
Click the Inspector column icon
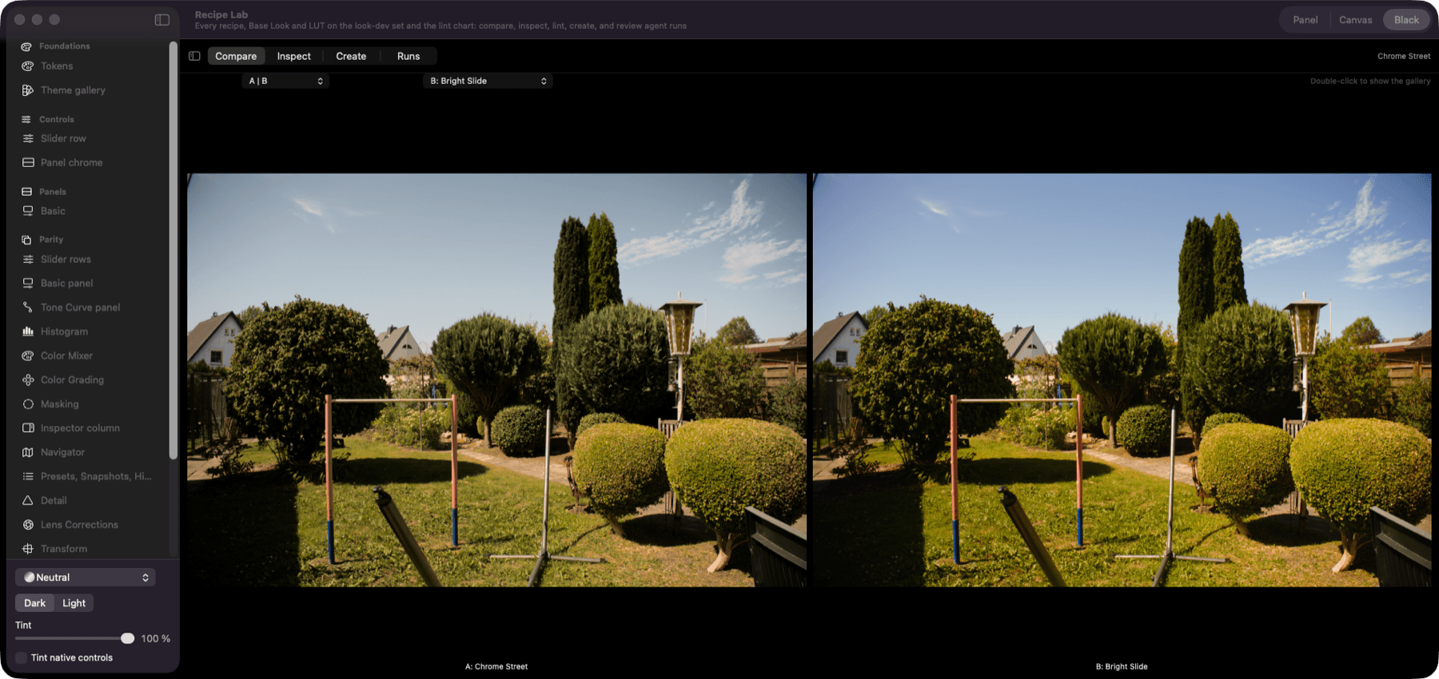point(28,428)
